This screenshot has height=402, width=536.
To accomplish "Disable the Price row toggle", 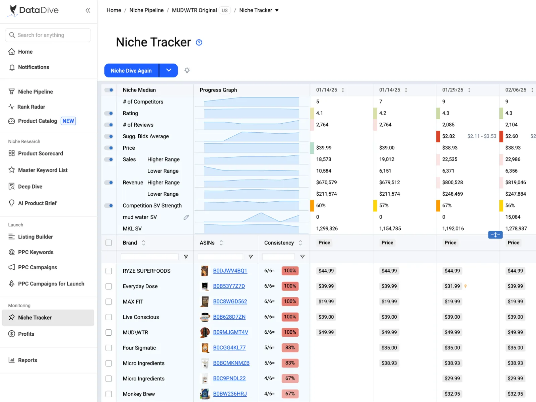I will [109, 148].
